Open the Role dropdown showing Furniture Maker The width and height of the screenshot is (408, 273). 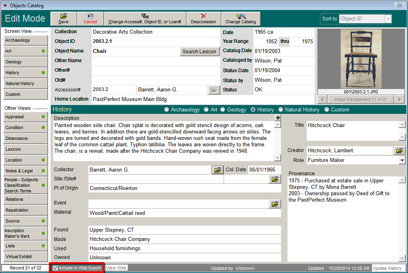(402, 160)
